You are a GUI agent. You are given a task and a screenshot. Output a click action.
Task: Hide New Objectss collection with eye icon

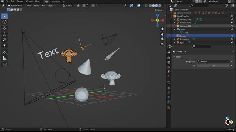pos(232,16)
